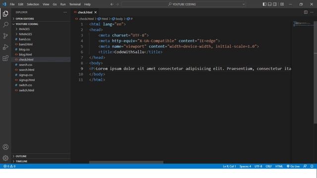The image size is (317, 178).
Task: Change encoding via UTF-8 status item
Action: tap(258, 166)
